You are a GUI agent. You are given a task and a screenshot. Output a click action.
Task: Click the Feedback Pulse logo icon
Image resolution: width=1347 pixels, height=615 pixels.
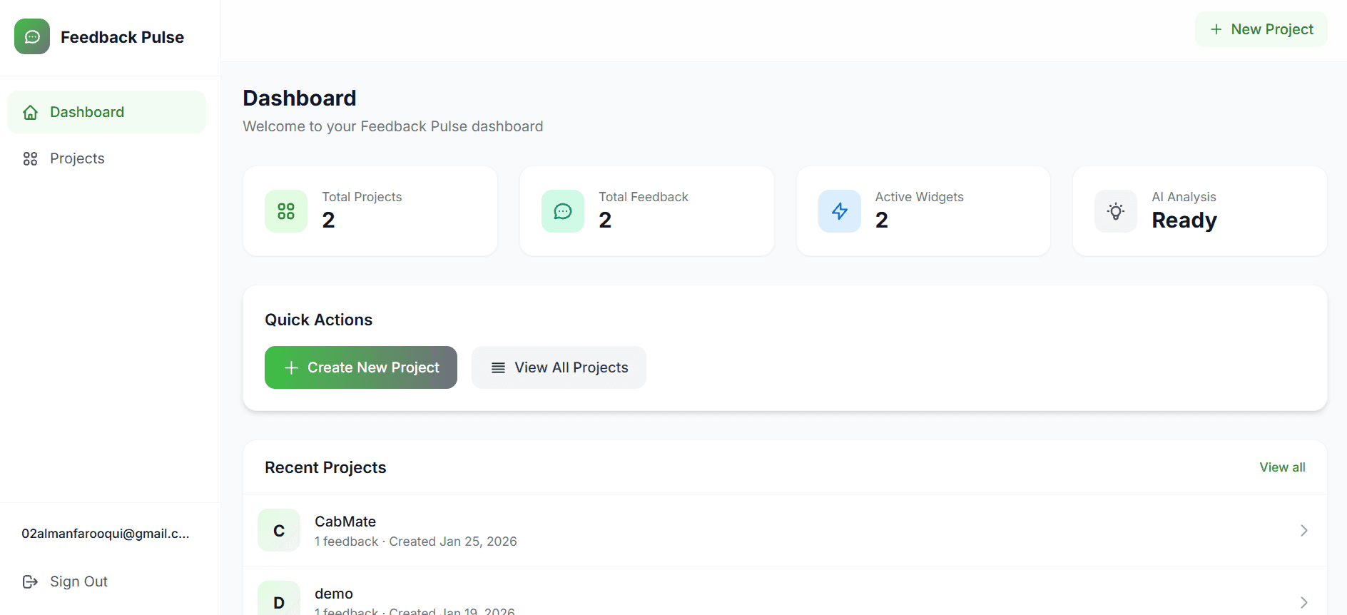click(x=32, y=36)
